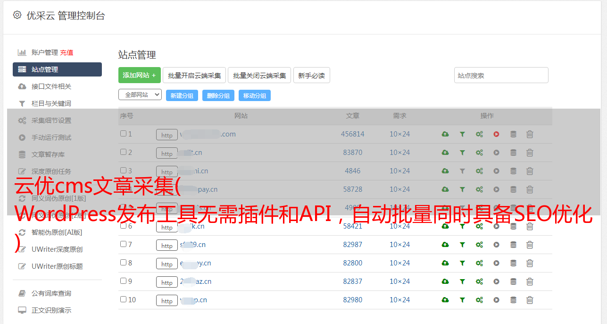Click the filter icon in row 2
Image resolution: width=607 pixels, height=324 pixels.
[x=462, y=153]
